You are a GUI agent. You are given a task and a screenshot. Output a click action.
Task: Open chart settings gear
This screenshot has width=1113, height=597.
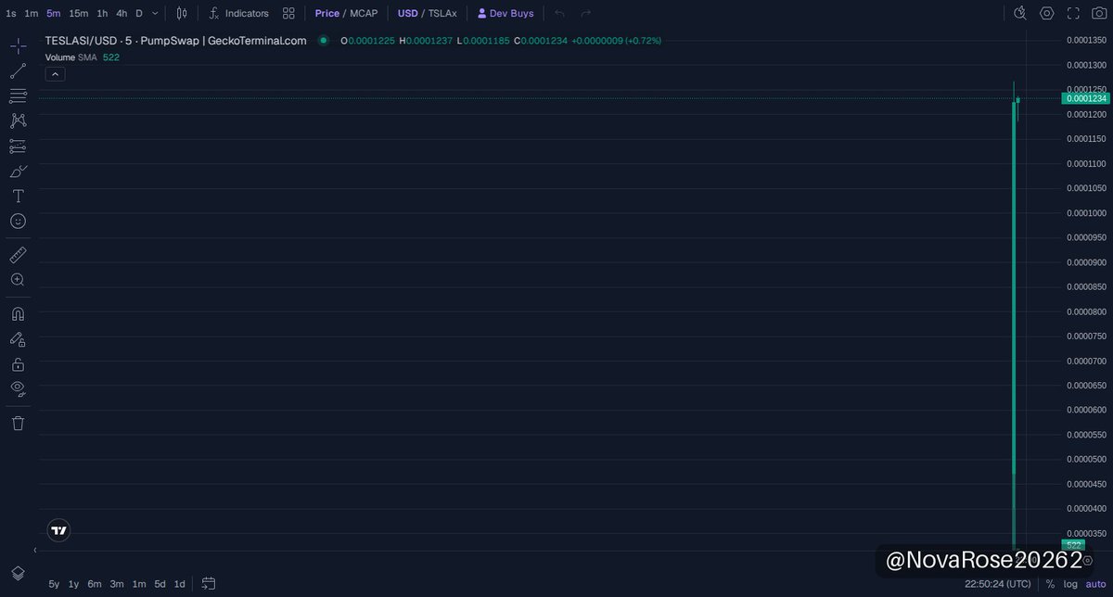pyautogui.click(x=1047, y=13)
